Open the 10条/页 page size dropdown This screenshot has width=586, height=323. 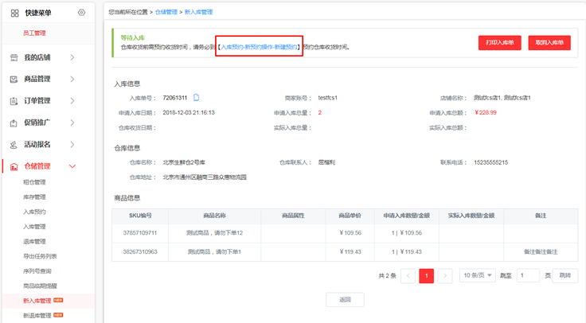(x=477, y=275)
